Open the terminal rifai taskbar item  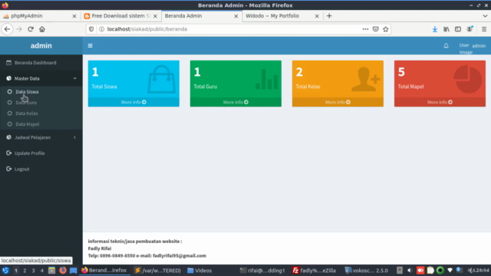click(262, 271)
